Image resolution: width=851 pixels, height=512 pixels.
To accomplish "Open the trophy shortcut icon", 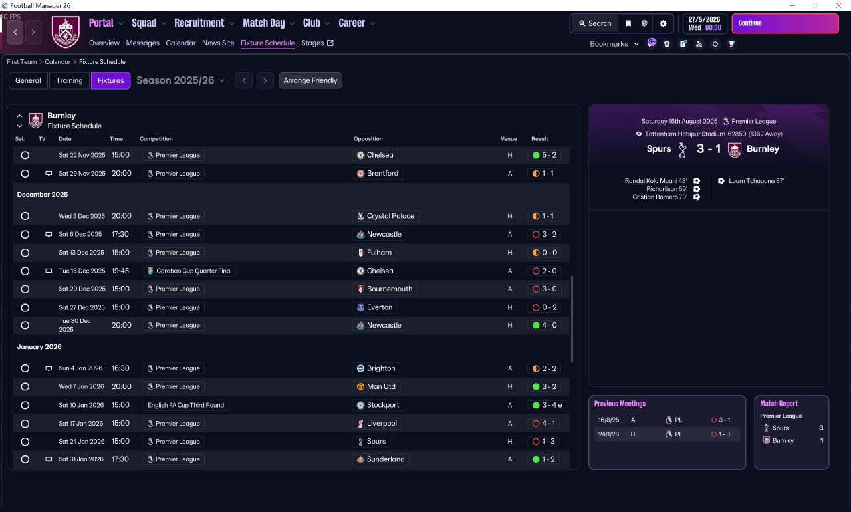I will pos(731,44).
